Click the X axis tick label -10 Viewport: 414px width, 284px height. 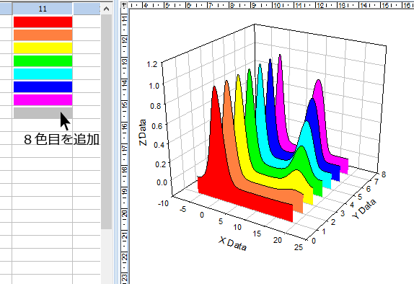163,203
